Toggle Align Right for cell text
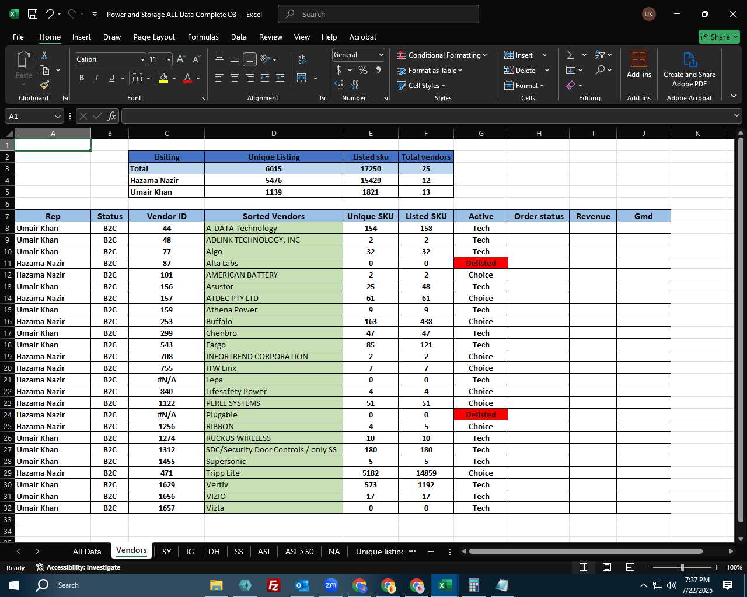 pyautogui.click(x=249, y=78)
